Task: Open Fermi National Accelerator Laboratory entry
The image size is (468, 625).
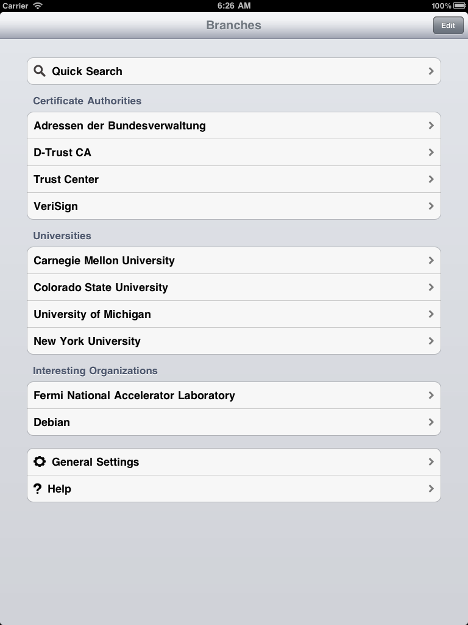Action: [234, 396]
